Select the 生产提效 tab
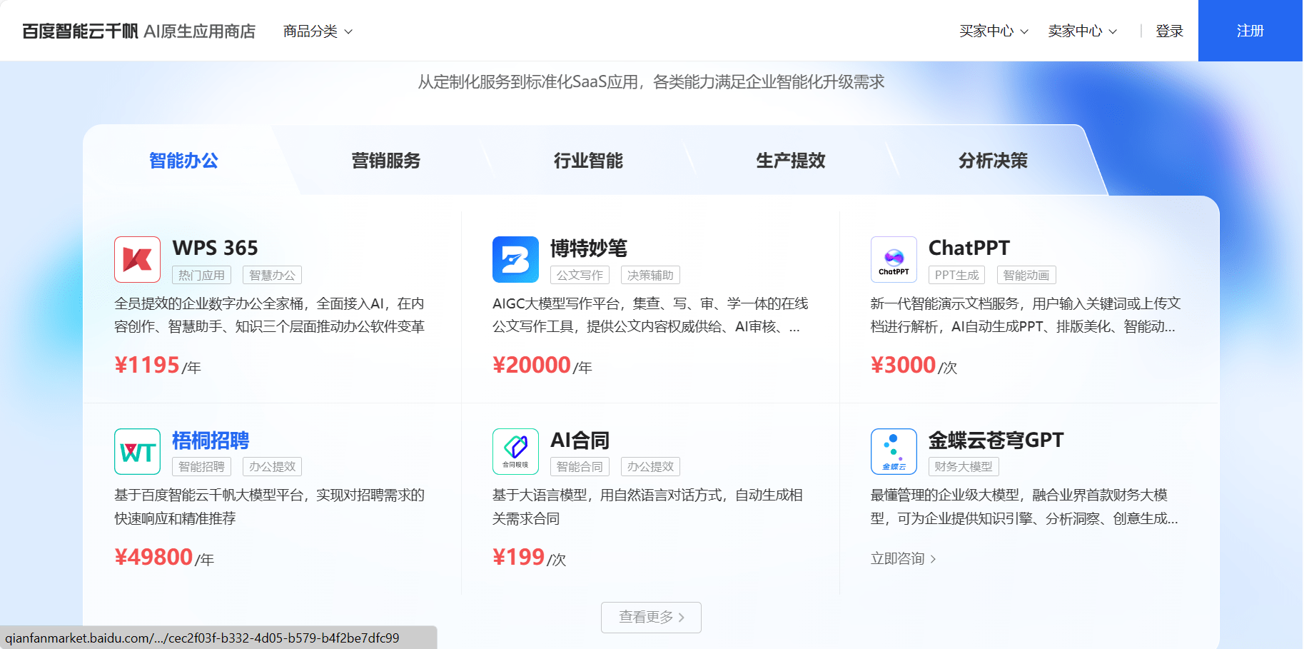1304x649 pixels. (790, 161)
